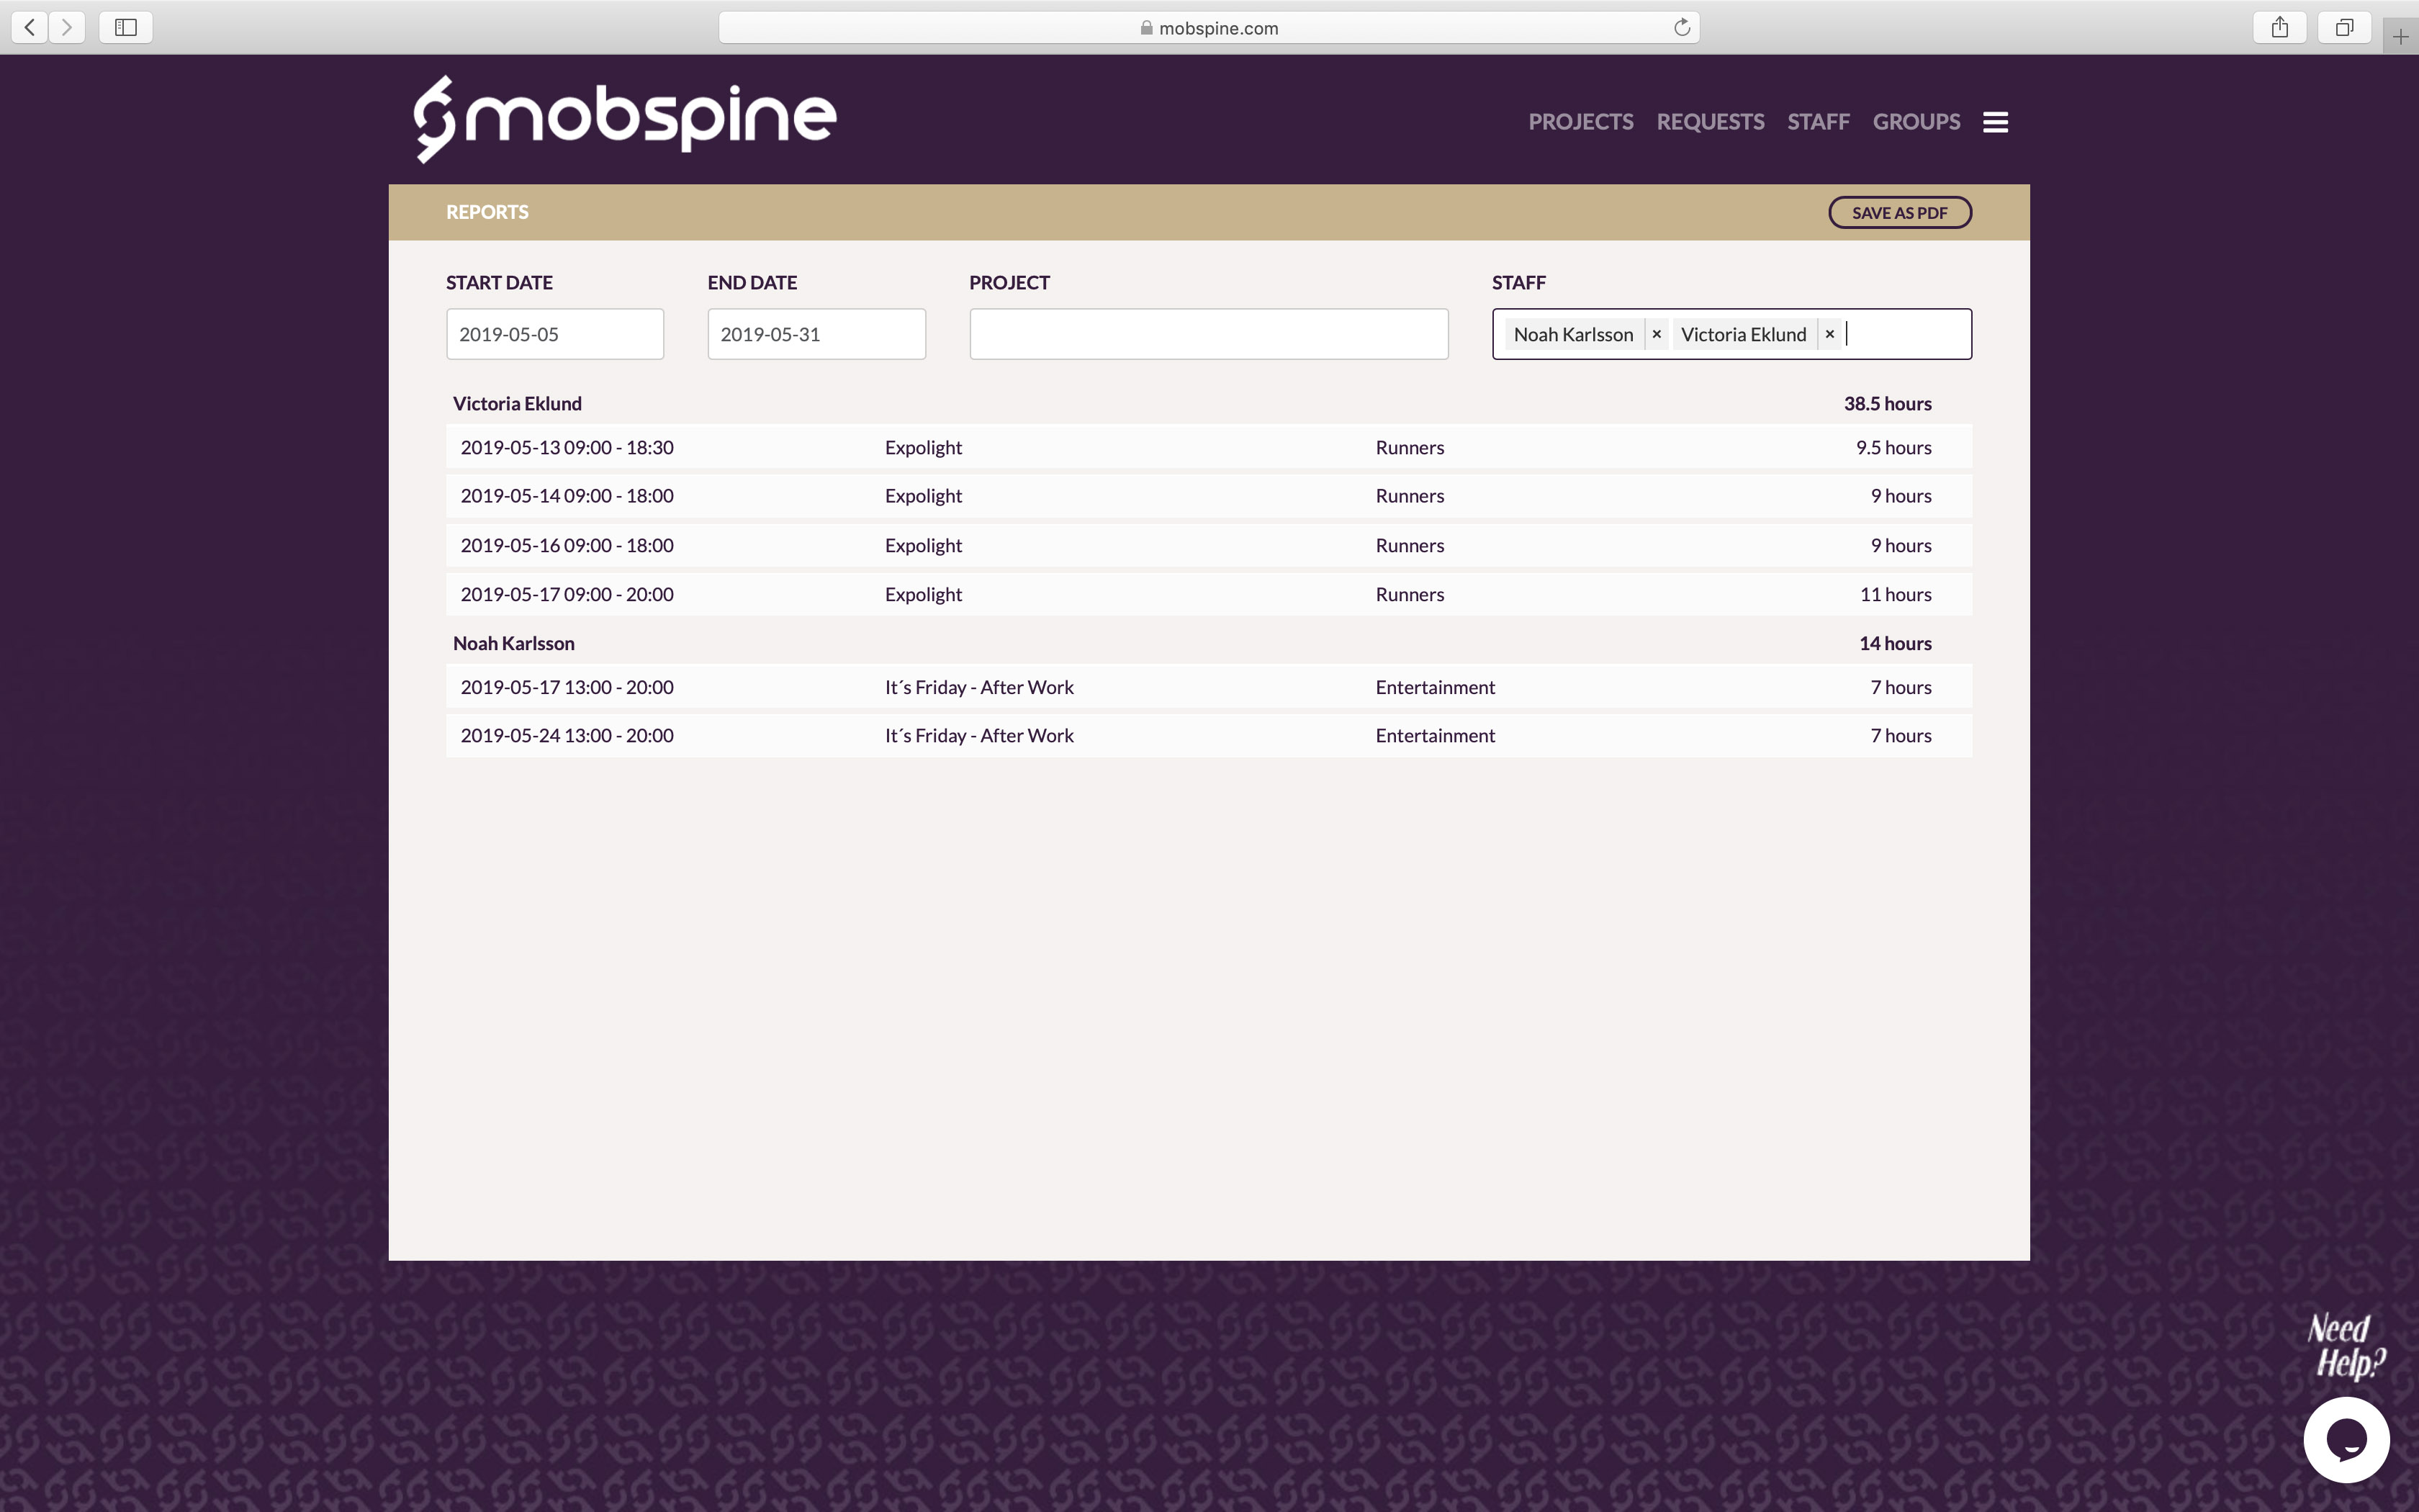
Task: Open the hamburger navigation menu
Action: [x=1995, y=121]
